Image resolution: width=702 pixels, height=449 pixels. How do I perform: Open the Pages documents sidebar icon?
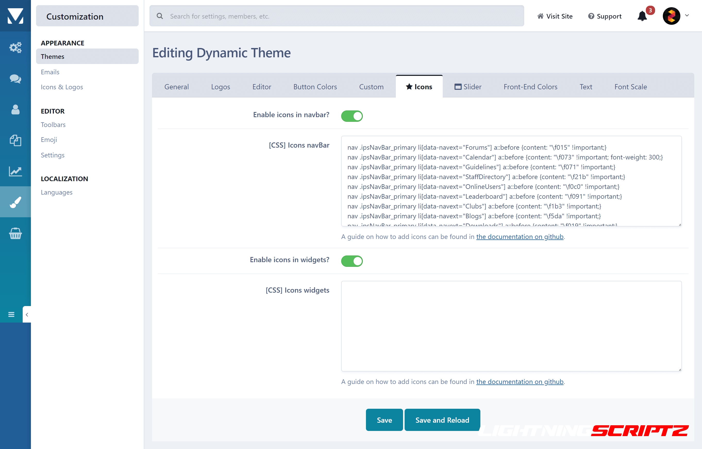point(15,140)
